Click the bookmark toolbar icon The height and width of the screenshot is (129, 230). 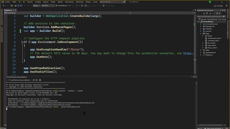(103, 6)
